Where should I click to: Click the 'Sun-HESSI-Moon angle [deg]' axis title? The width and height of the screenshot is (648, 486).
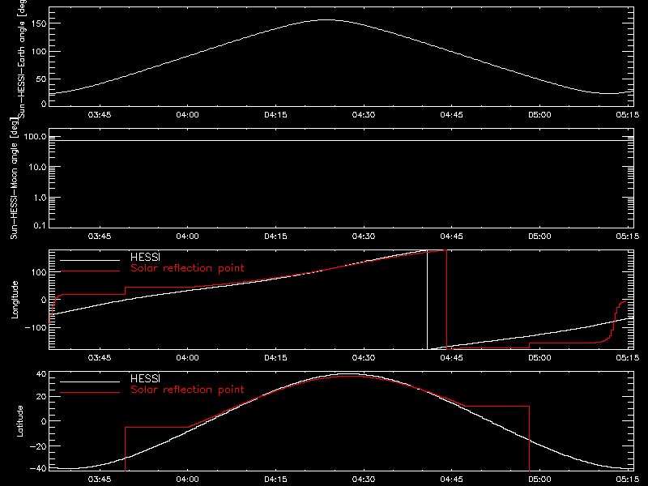tap(14, 178)
